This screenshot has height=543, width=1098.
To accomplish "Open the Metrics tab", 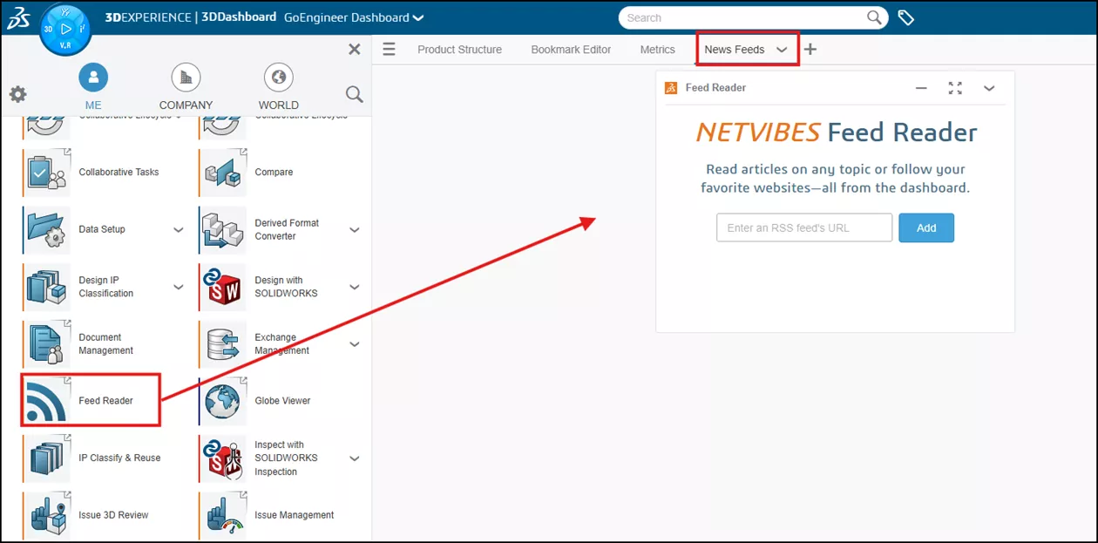I will (x=657, y=50).
